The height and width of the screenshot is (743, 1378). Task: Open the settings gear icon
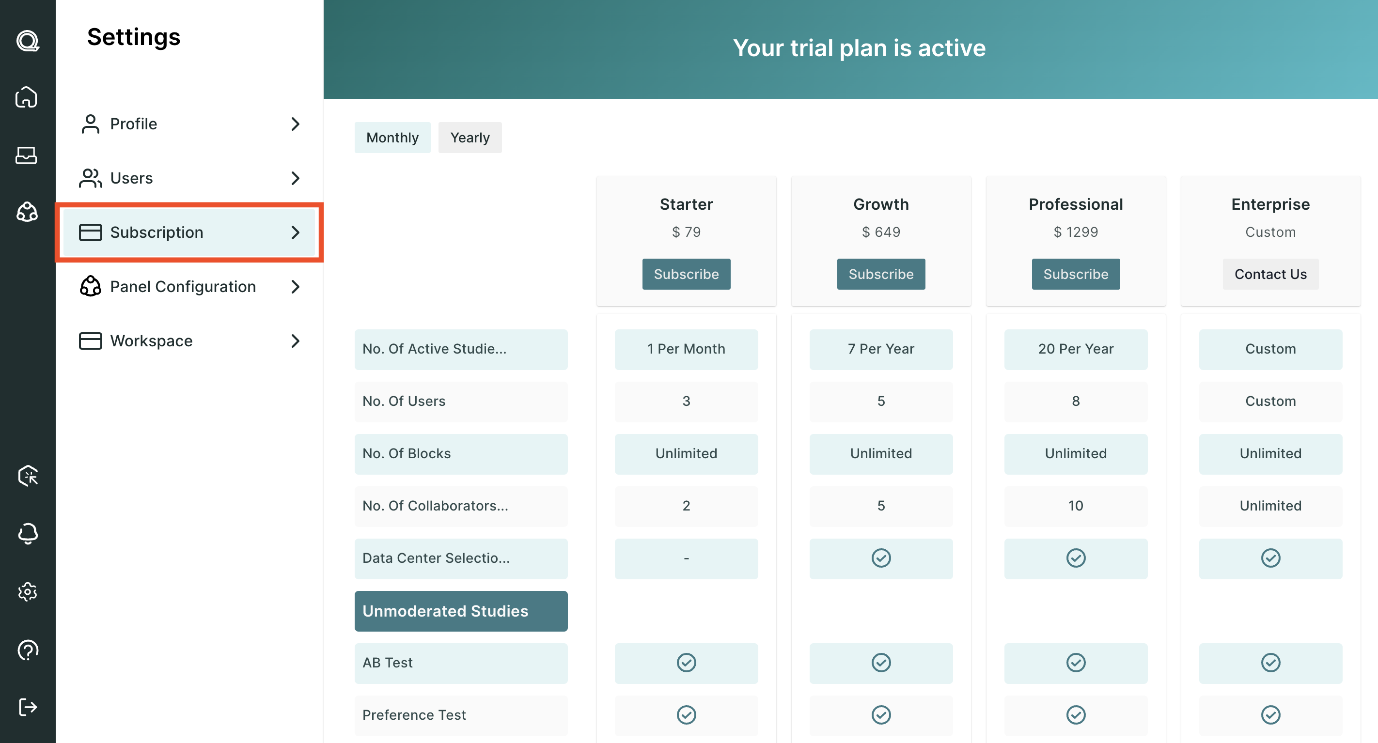tap(28, 591)
